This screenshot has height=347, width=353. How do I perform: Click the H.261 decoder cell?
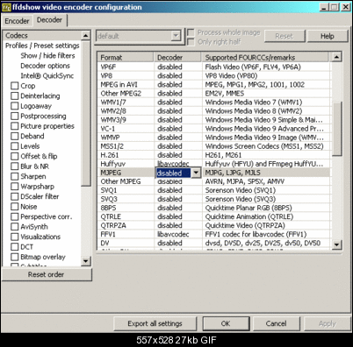click(178, 155)
